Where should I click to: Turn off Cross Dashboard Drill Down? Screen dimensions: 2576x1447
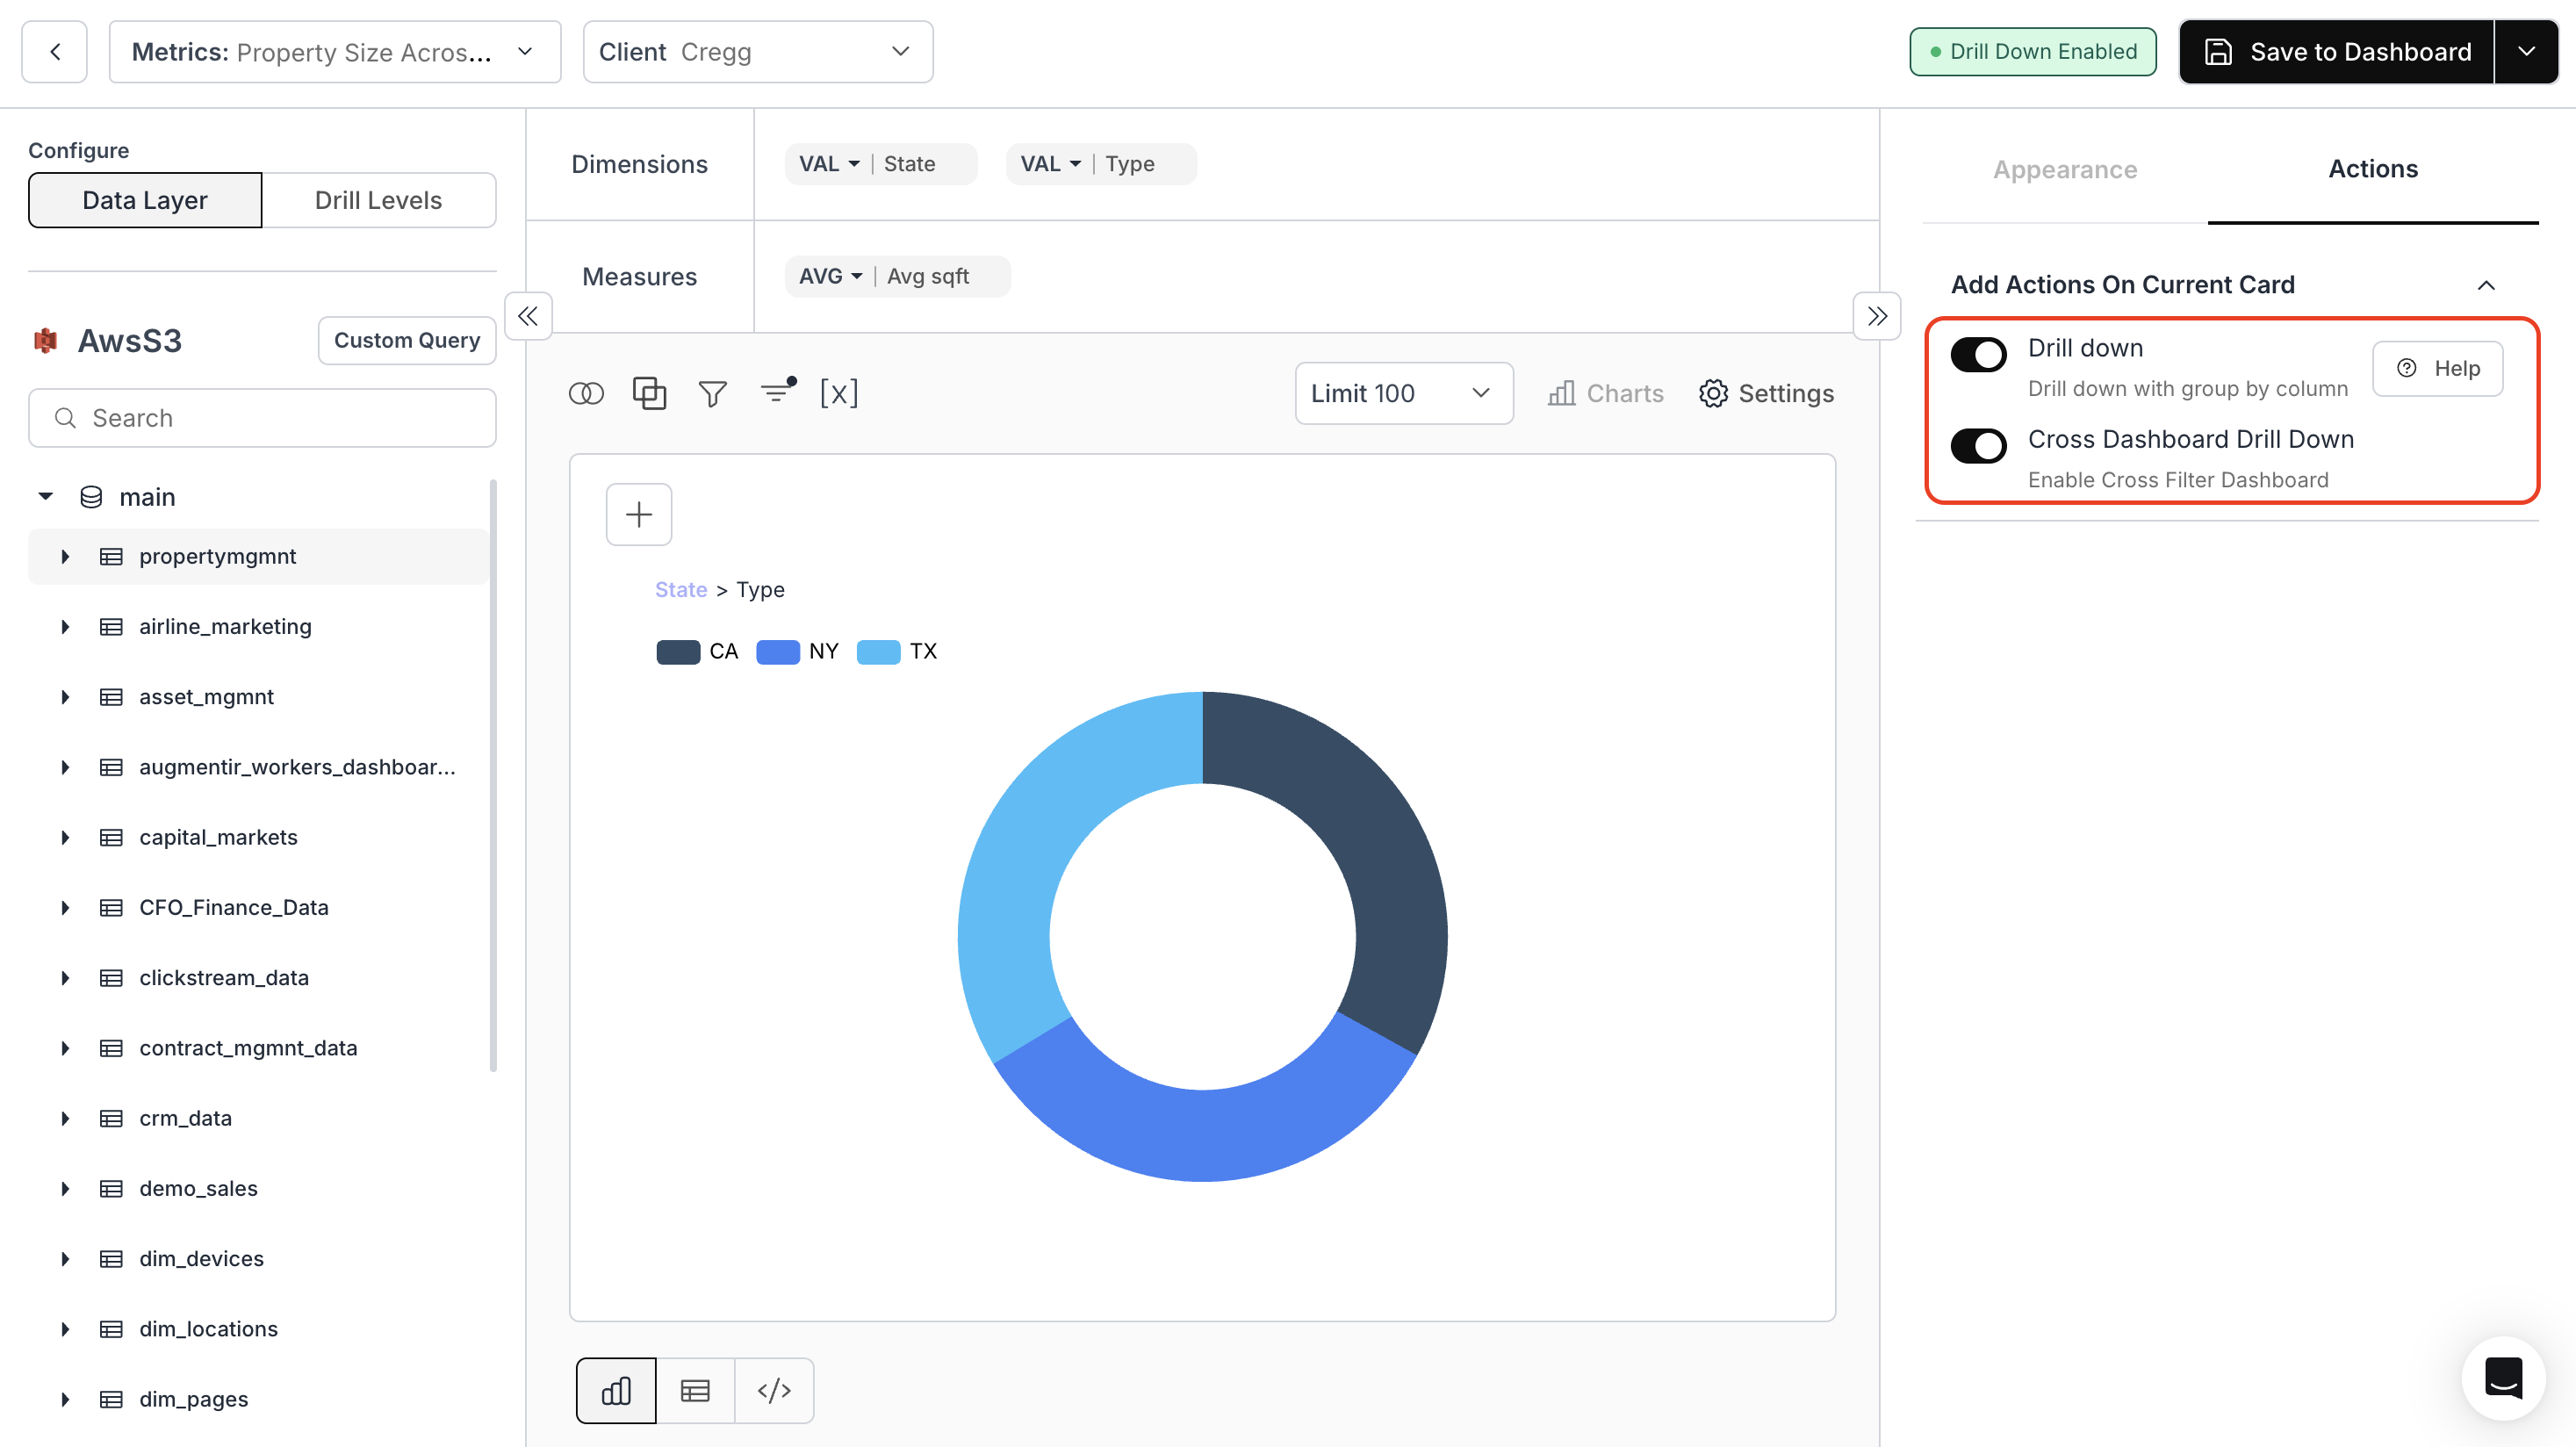point(1979,445)
